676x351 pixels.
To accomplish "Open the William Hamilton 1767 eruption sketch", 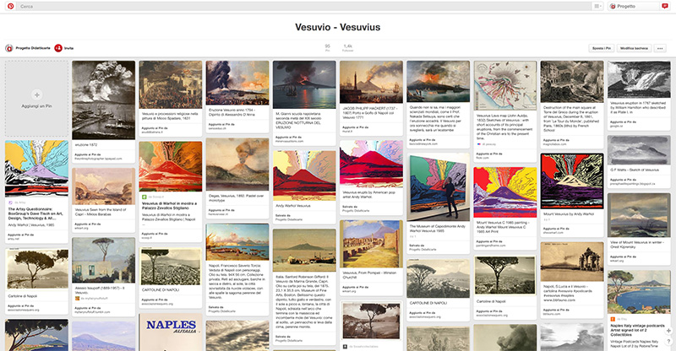I will tap(639, 79).
